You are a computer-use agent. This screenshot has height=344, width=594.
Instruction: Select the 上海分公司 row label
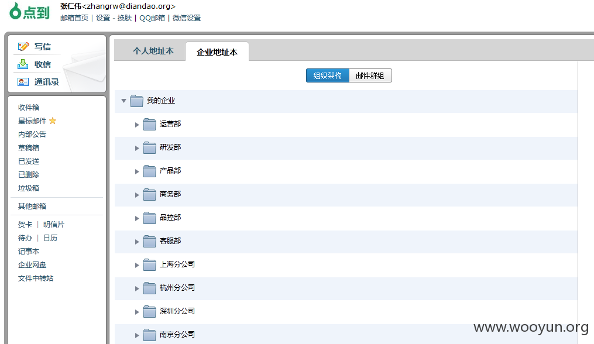(177, 264)
